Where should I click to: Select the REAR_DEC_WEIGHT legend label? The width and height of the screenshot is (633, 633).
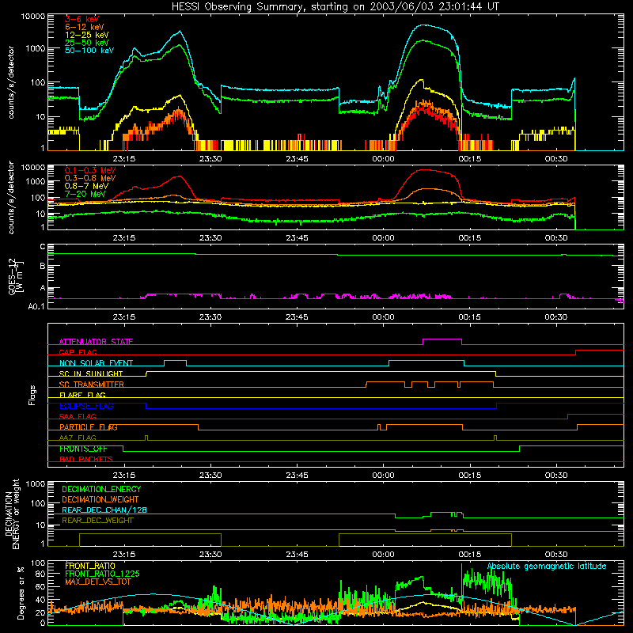point(97,521)
